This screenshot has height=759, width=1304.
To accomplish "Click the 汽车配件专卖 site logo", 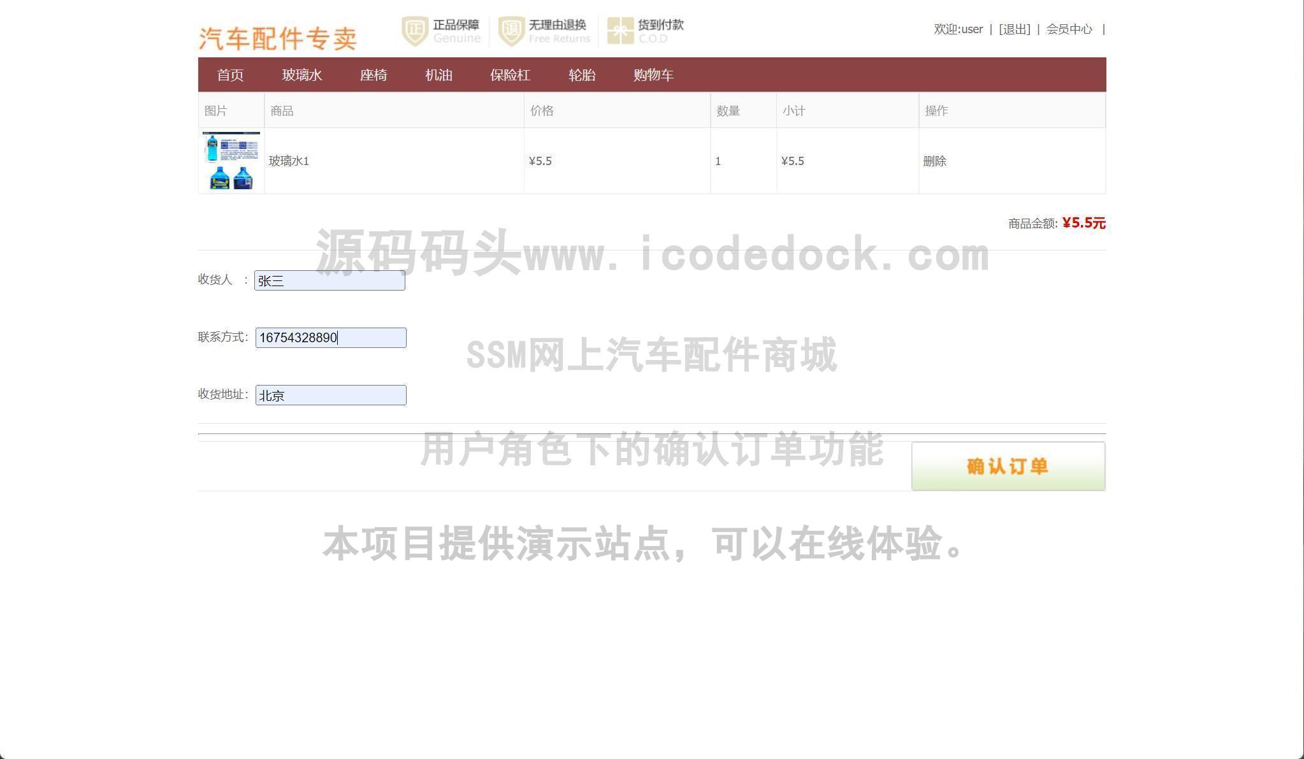I will (x=277, y=38).
